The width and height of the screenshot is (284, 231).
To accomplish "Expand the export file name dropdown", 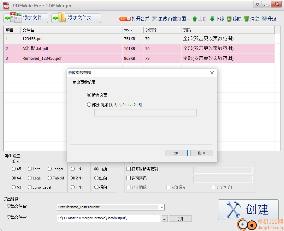I will [x=162, y=207].
